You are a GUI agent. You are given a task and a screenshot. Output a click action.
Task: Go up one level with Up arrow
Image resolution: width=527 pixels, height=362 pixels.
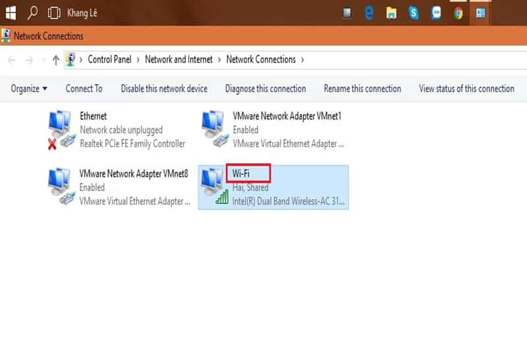tap(55, 60)
